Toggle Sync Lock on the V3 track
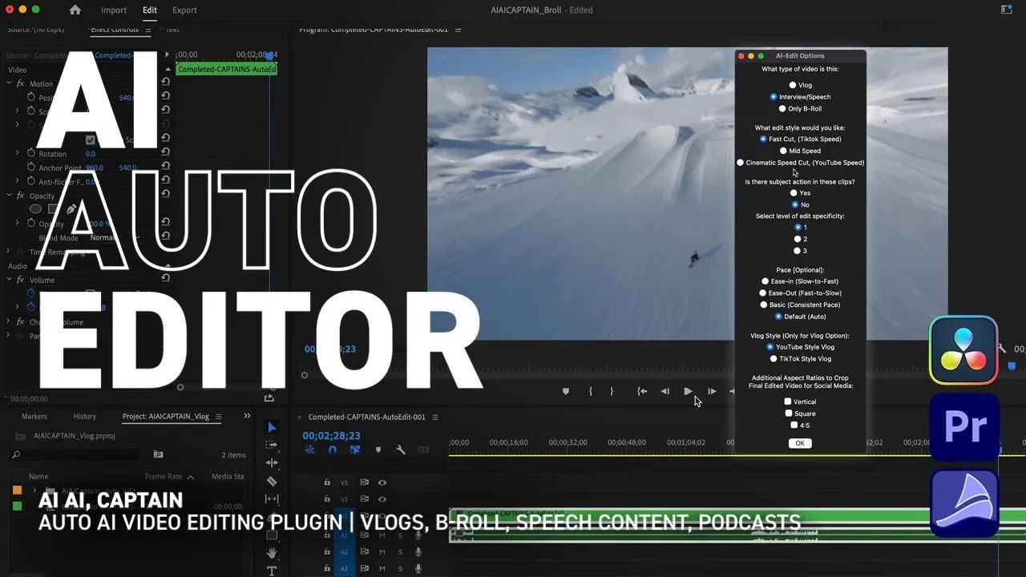The height and width of the screenshot is (577, 1026). 364,482
